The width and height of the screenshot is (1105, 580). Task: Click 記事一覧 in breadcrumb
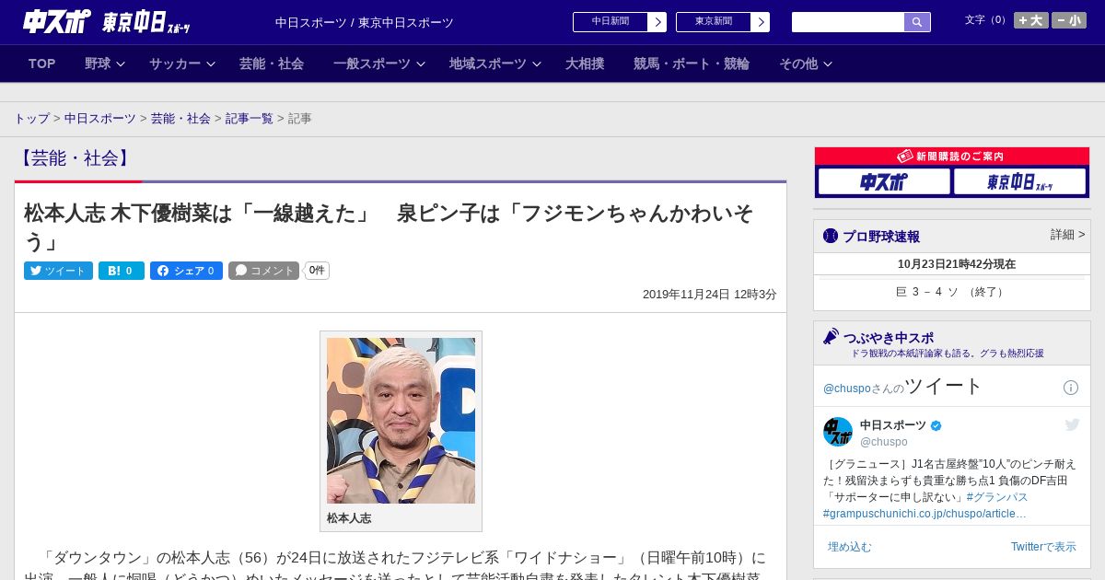[x=250, y=119]
